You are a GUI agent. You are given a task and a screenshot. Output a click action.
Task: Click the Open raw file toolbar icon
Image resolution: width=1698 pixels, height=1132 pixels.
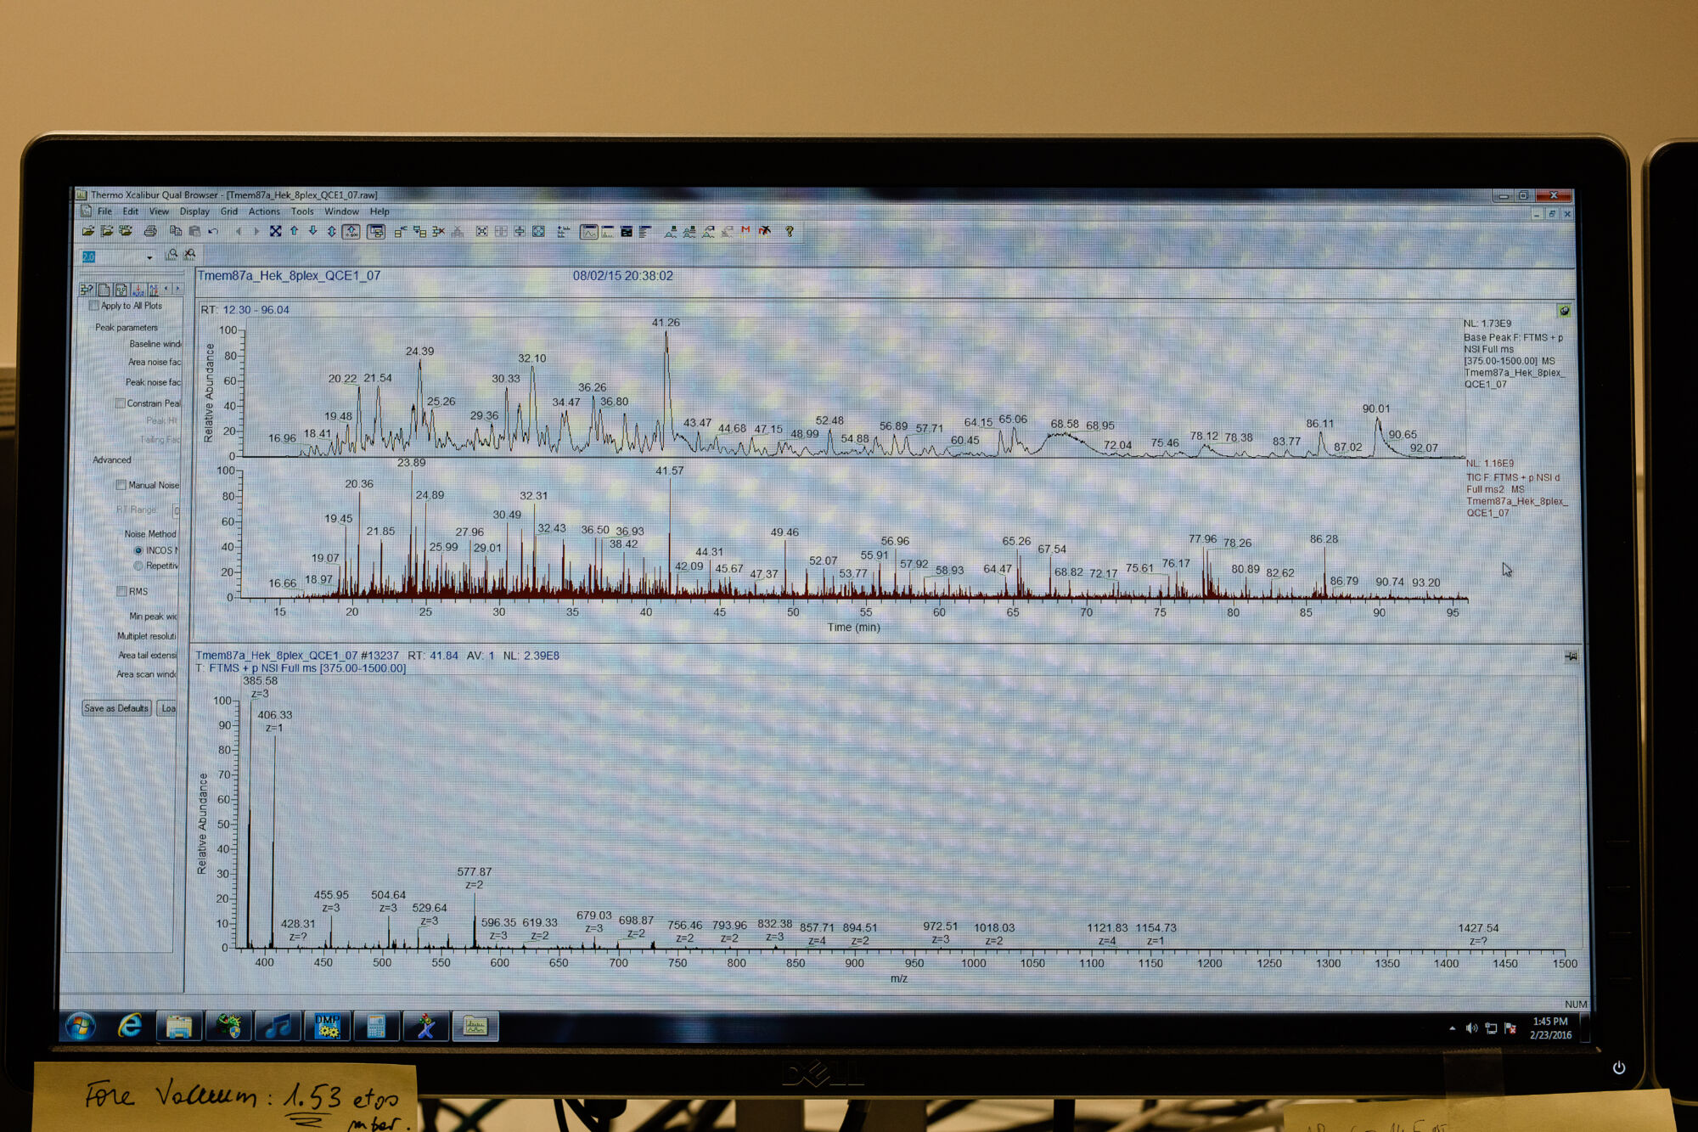coord(88,231)
